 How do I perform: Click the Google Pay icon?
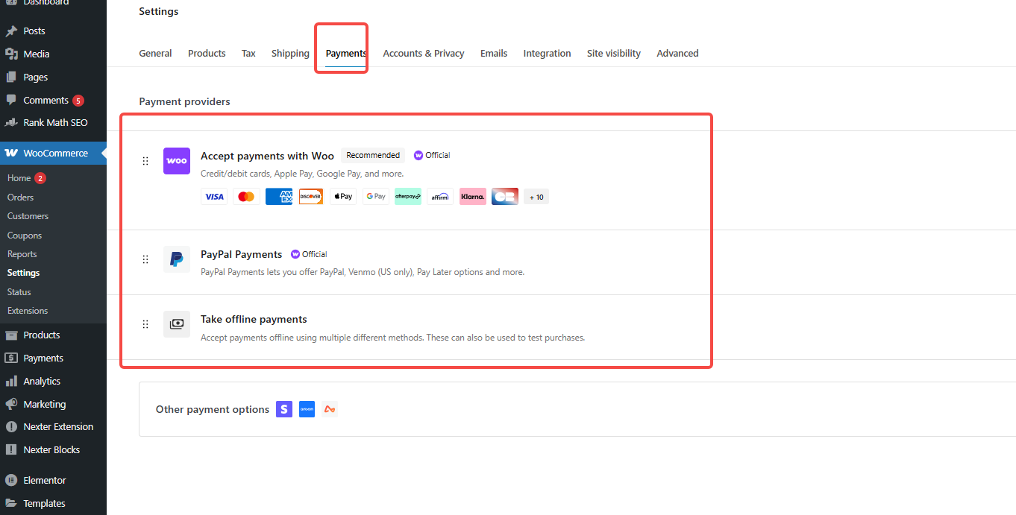pyautogui.click(x=375, y=196)
